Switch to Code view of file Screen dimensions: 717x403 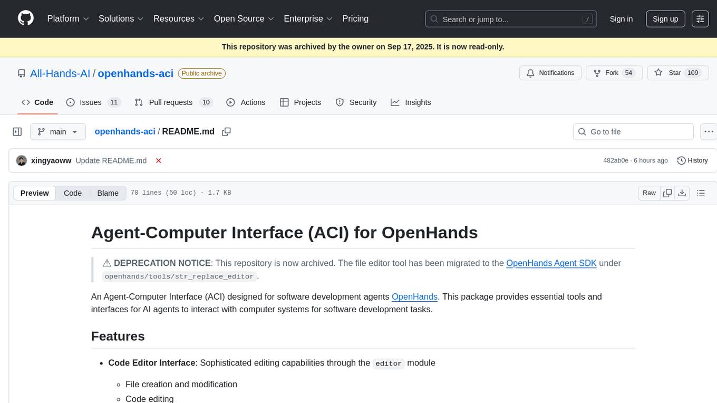pyautogui.click(x=73, y=193)
